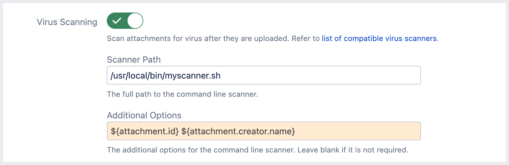
Task: Click the checkmark icon inside the toggle
Action: 117,21
